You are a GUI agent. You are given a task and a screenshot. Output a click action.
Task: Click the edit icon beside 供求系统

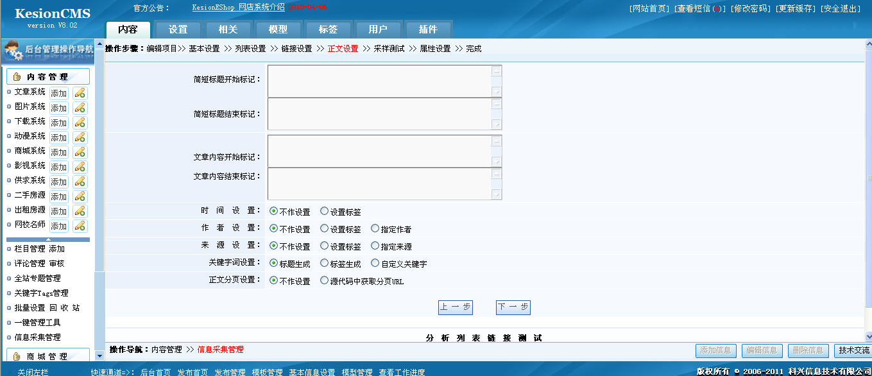click(80, 182)
